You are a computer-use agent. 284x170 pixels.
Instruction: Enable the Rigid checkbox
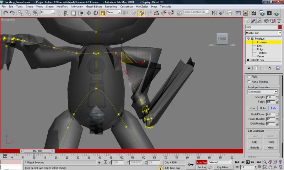click(249, 76)
